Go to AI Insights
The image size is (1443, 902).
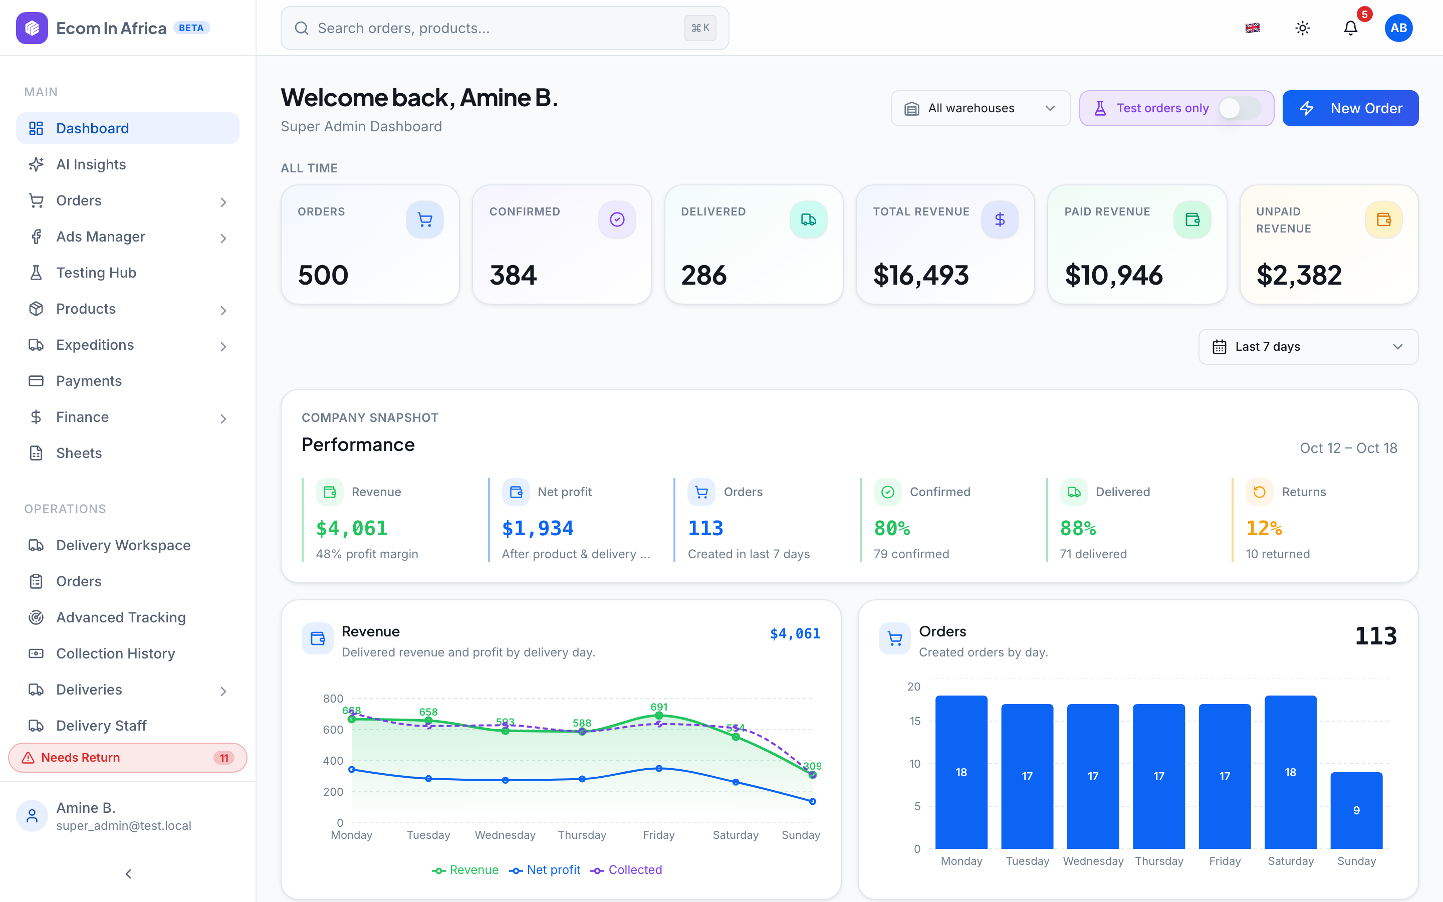click(128, 165)
